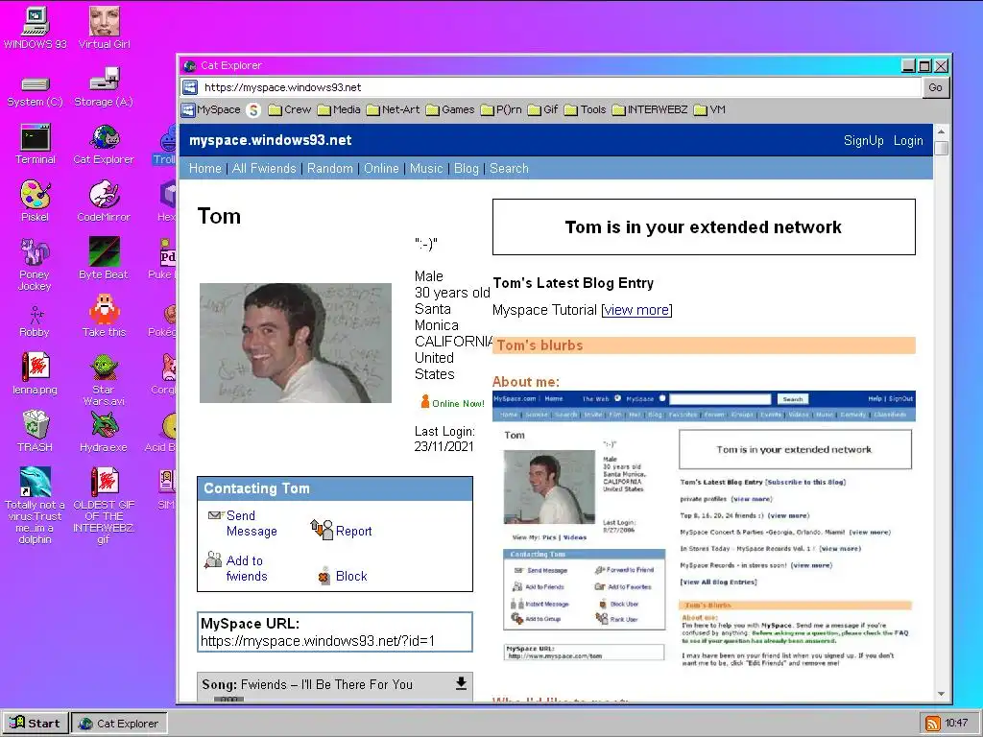Open the VM bookmarks folder

709,109
